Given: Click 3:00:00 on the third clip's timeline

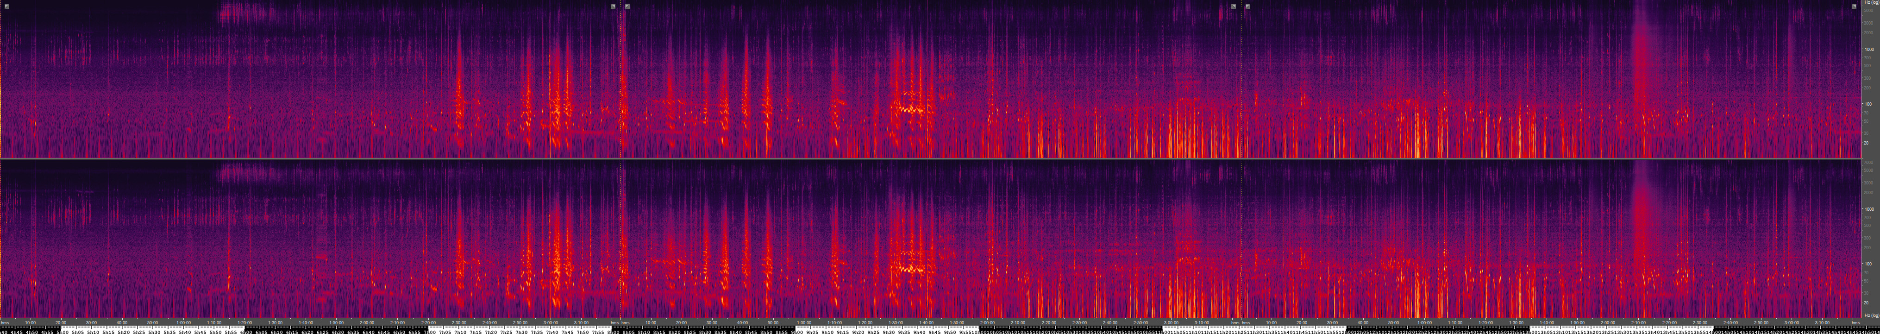Looking at the screenshot, I should [1791, 322].
